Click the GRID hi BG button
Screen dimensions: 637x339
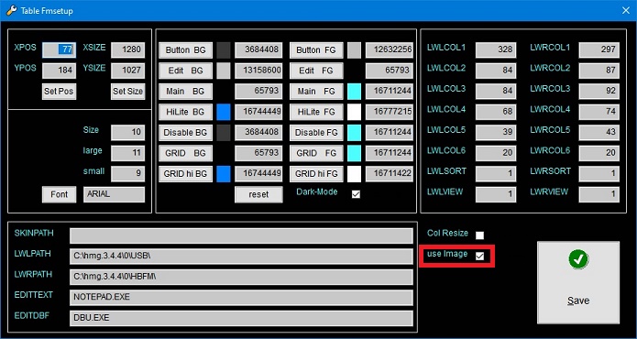[x=185, y=174]
